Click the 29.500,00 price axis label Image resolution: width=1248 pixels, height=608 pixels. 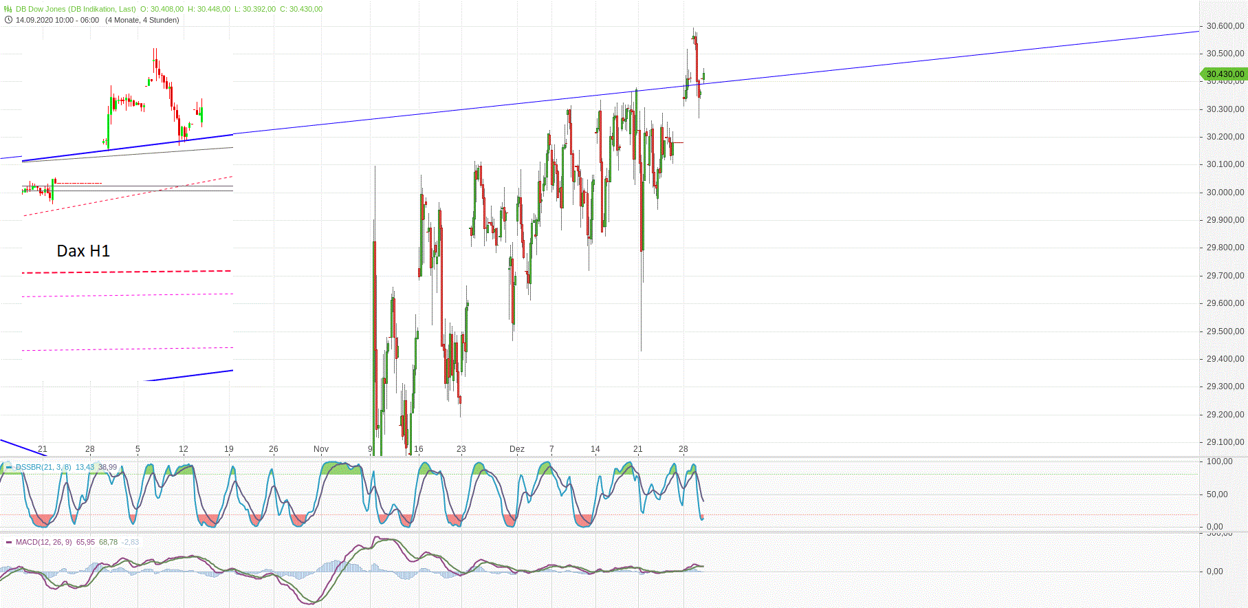(x=1225, y=332)
